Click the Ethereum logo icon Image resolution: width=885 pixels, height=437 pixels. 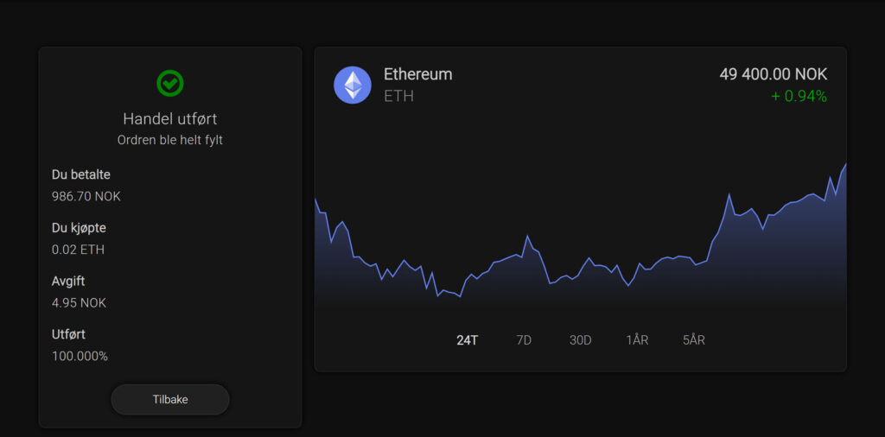coord(353,85)
